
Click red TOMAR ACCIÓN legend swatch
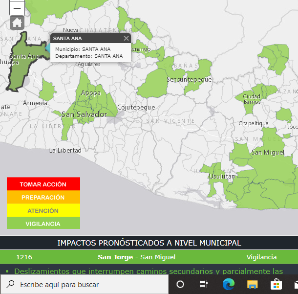click(43, 184)
